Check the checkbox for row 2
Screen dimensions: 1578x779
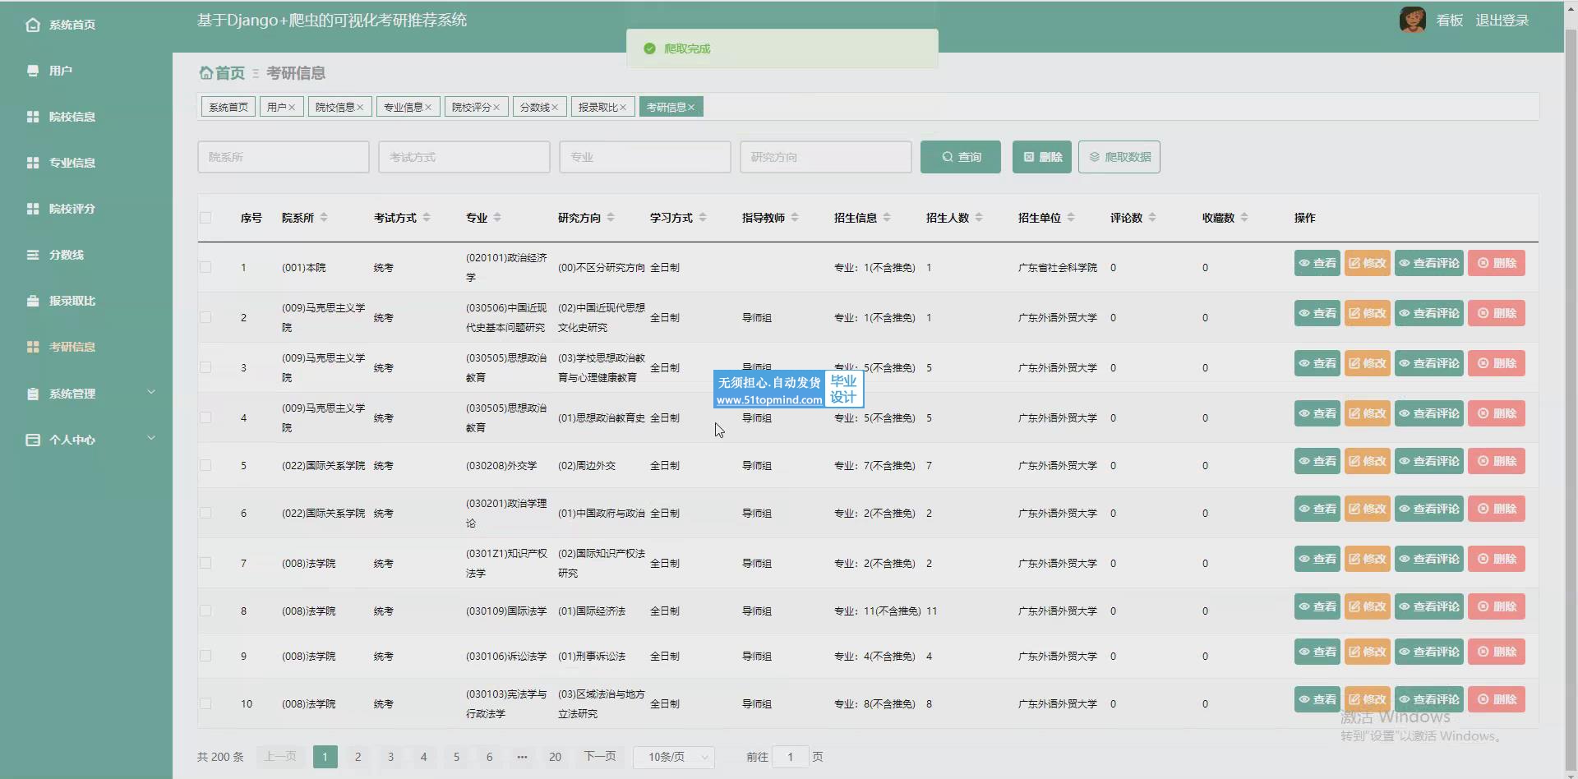pos(205,317)
